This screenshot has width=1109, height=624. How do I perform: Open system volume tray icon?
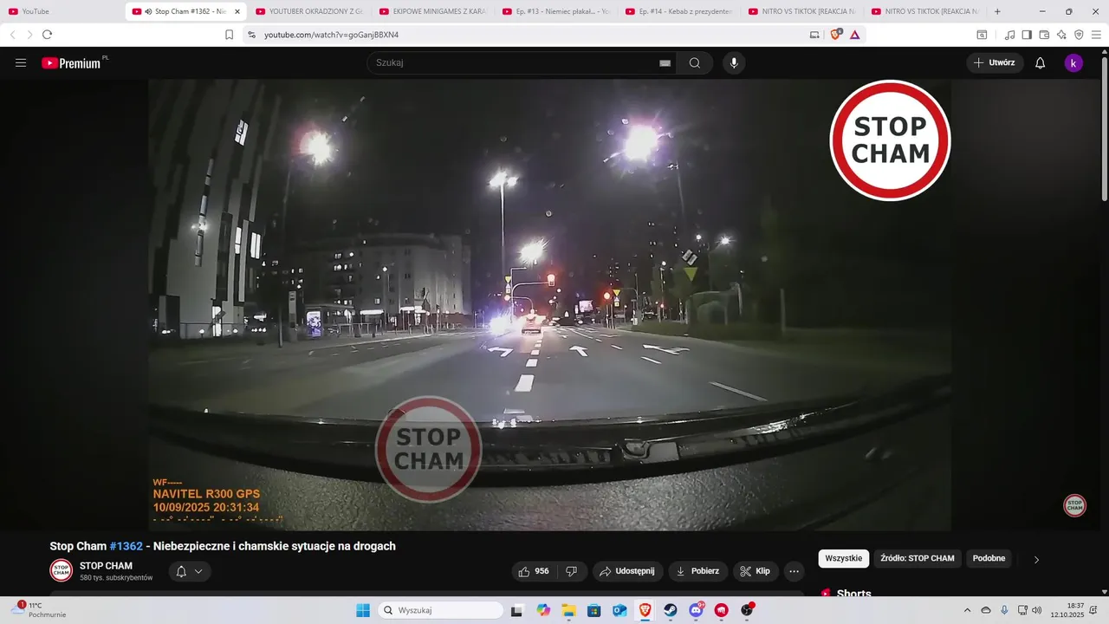tap(1037, 610)
